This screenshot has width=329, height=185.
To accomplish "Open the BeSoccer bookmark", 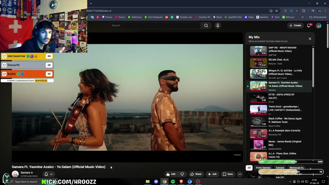I will tap(288, 17).
